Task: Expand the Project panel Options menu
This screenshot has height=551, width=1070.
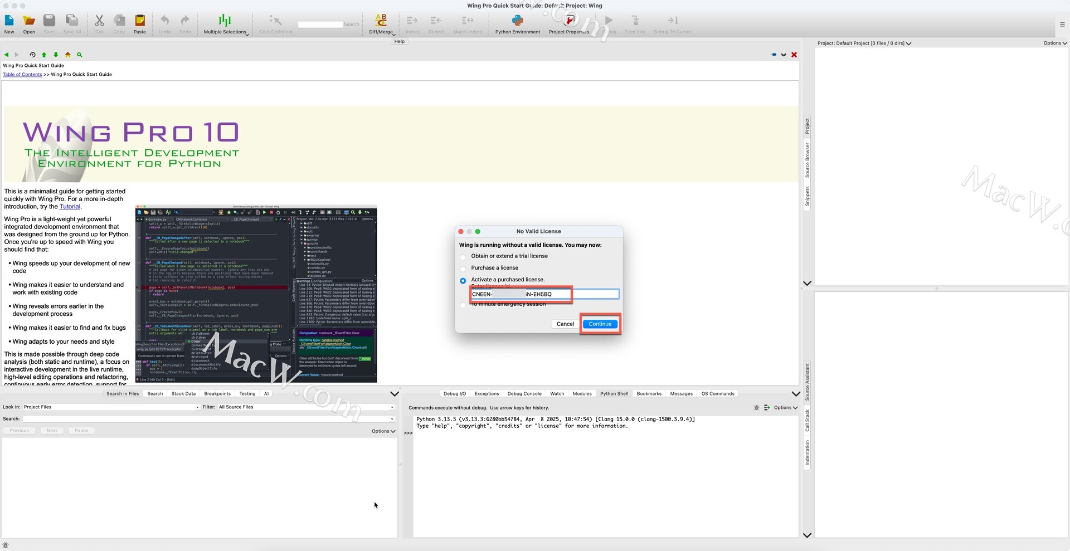Action: coord(1055,43)
